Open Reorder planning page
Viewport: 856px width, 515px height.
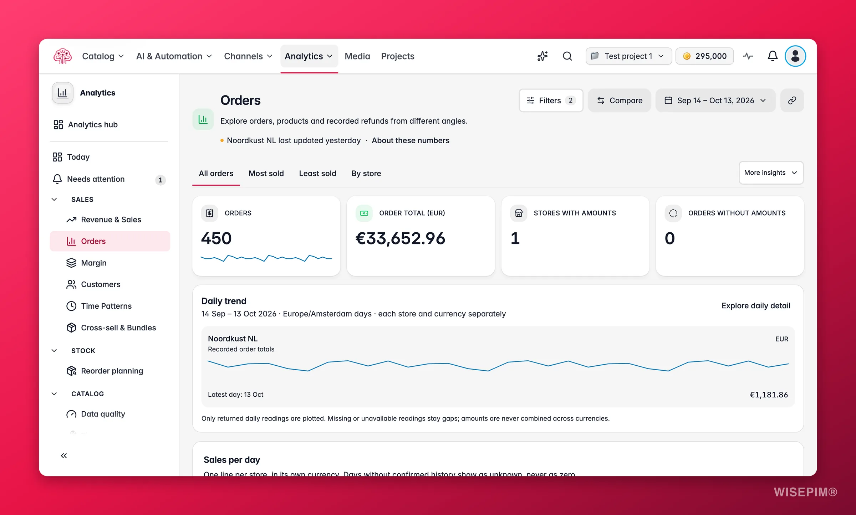click(110, 371)
